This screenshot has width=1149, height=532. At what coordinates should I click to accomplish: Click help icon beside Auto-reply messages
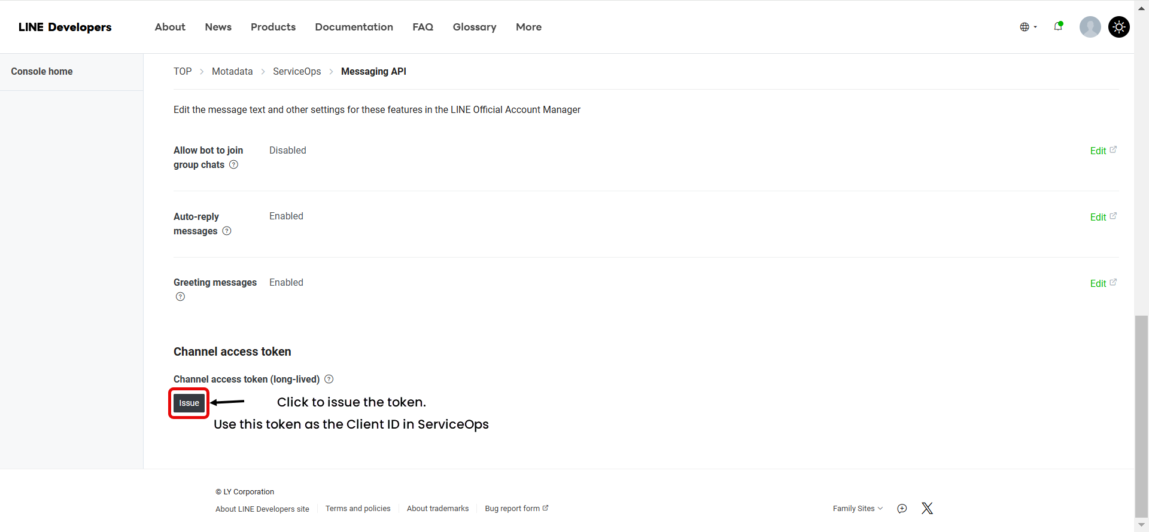[x=227, y=231]
